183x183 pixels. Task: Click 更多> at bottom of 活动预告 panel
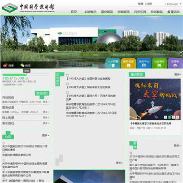click(x=119, y=163)
